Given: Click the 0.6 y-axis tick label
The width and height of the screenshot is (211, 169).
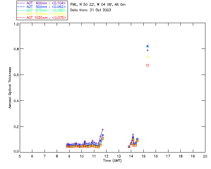Looking at the screenshot, I should pos(16,75).
